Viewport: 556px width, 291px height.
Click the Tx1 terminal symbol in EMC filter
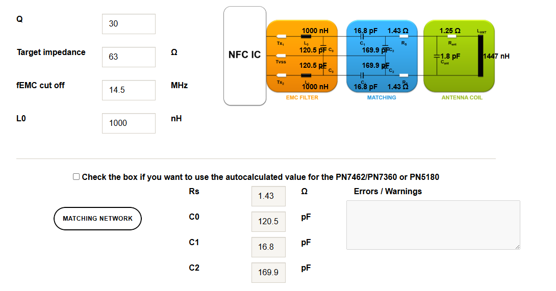[281, 37]
